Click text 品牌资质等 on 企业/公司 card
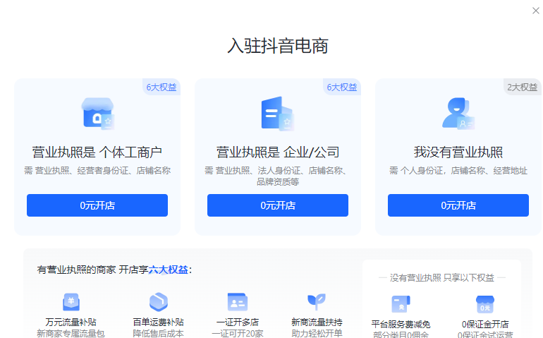This screenshot has width=543, height=338. tap(278, 181)
